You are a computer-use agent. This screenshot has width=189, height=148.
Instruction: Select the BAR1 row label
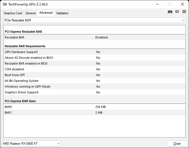point(8,113)
